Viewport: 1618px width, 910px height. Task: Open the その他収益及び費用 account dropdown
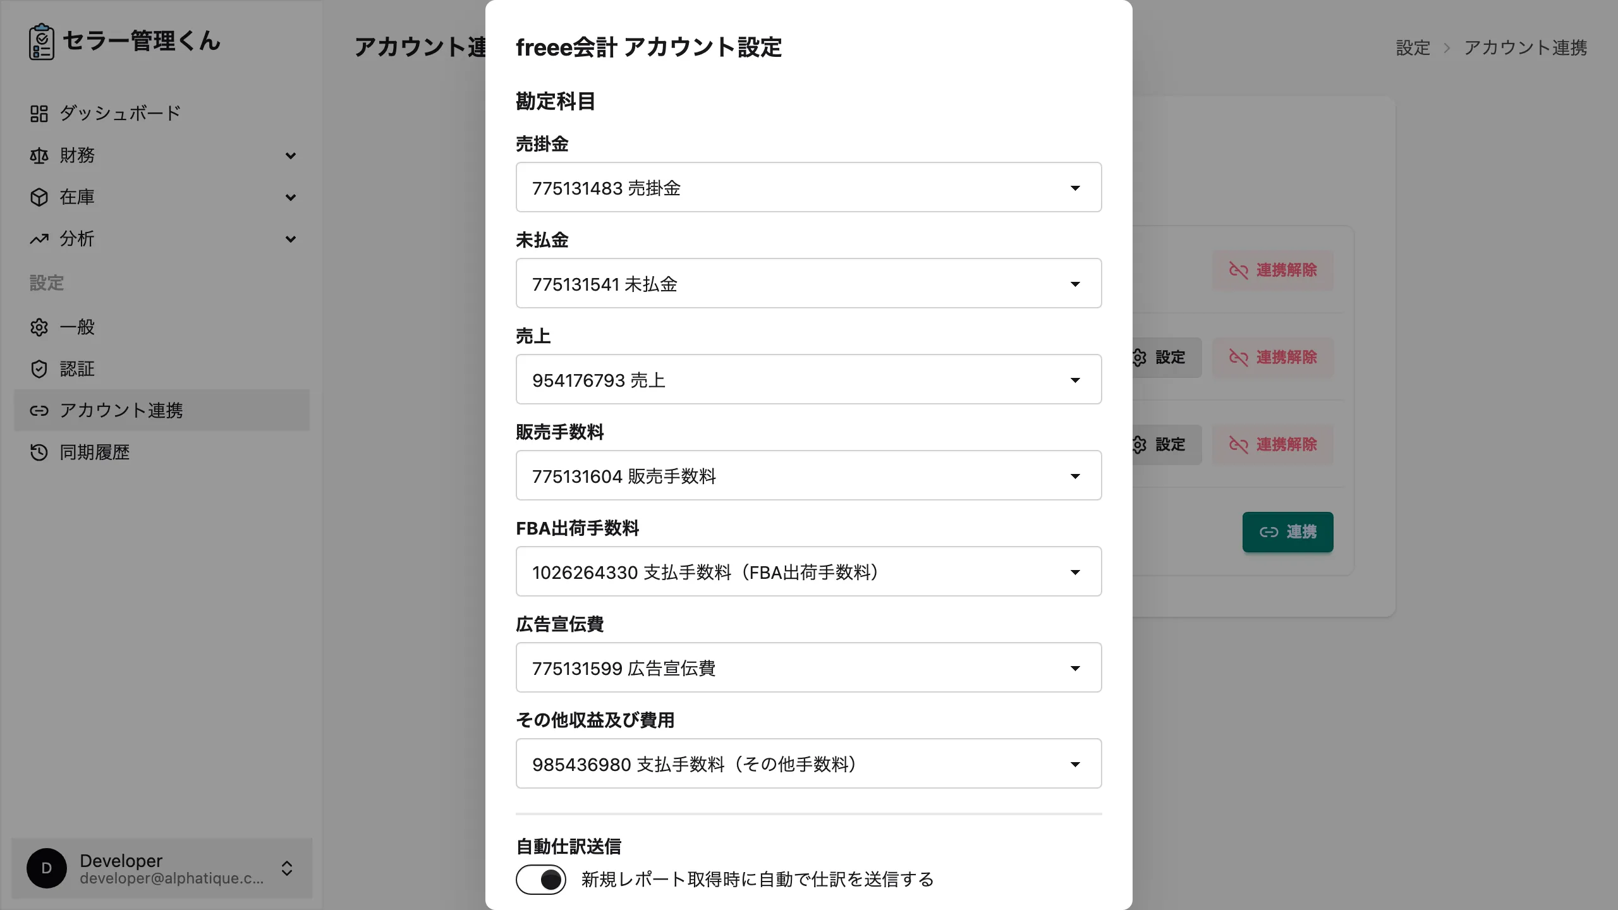click(809, 763)
